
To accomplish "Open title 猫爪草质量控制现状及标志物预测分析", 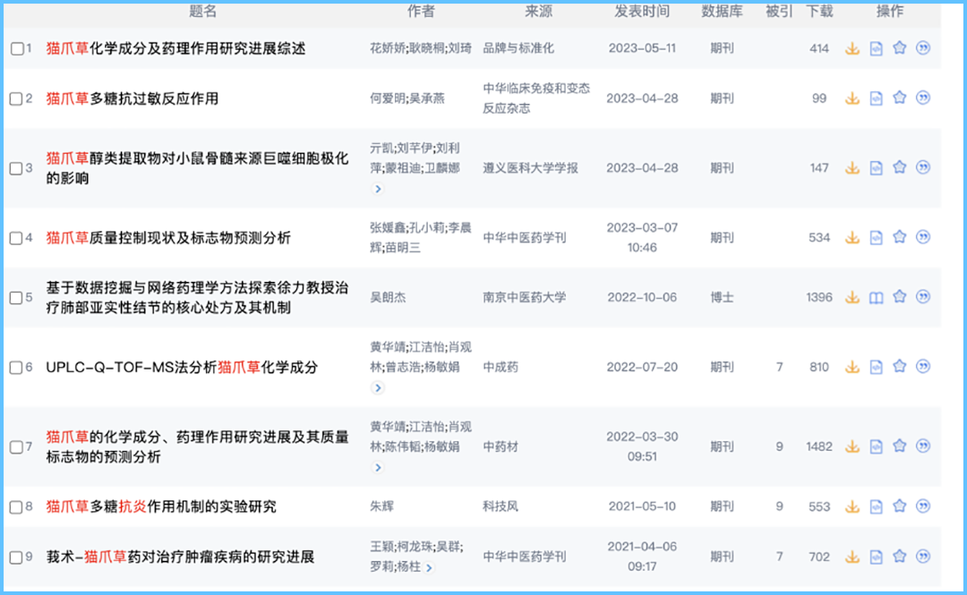I will click(168, 238).
